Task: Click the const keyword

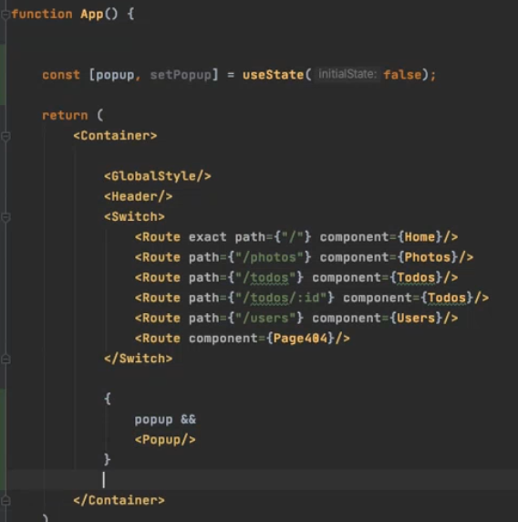Action: click(61, 75)
